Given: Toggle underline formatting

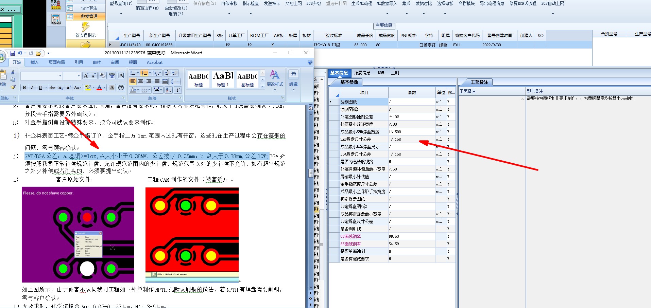Looking at the screenshot, I should pos(40,88).
